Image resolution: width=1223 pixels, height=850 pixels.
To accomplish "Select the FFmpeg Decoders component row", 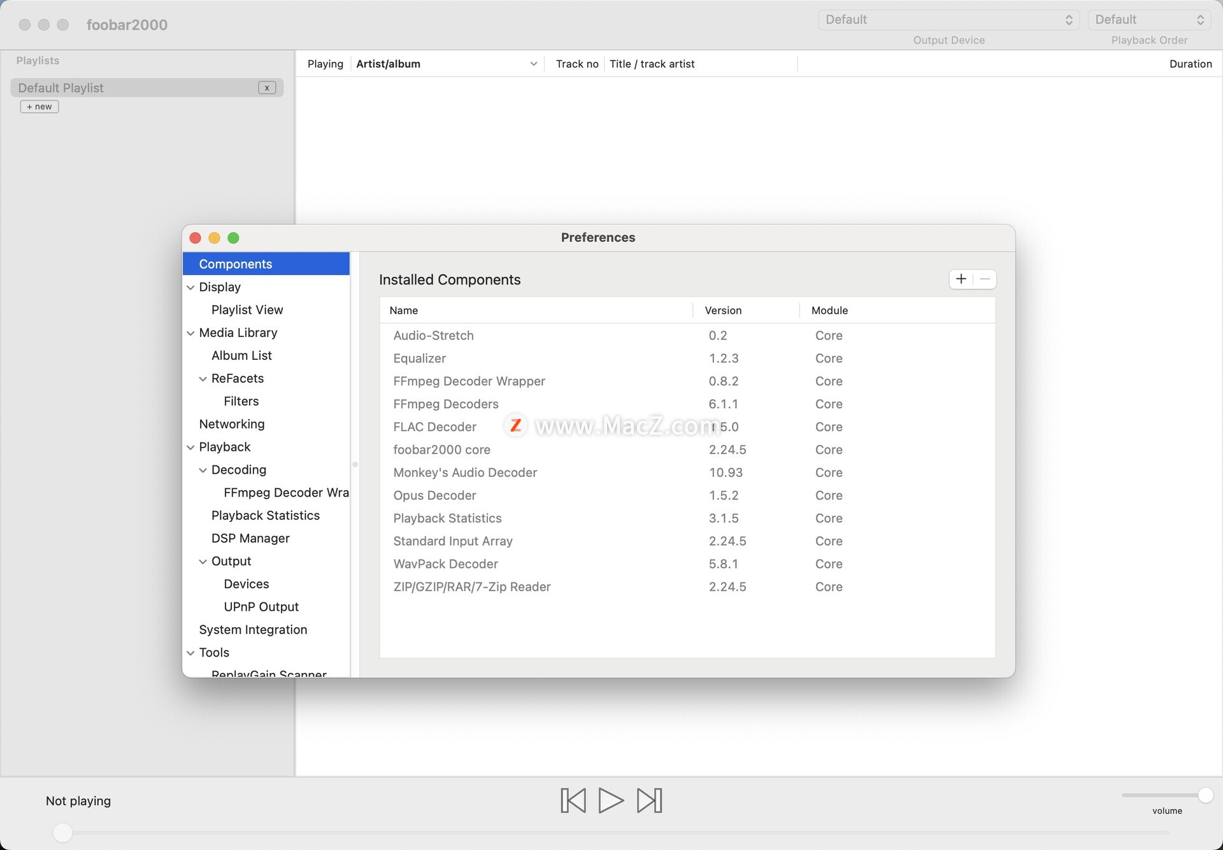I will coord(687,404).
